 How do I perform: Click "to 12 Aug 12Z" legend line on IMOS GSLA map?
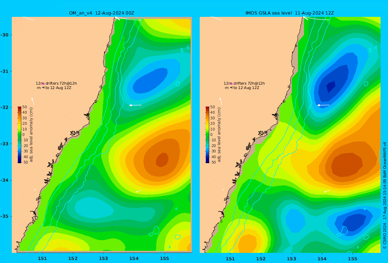tap(246, 88)
